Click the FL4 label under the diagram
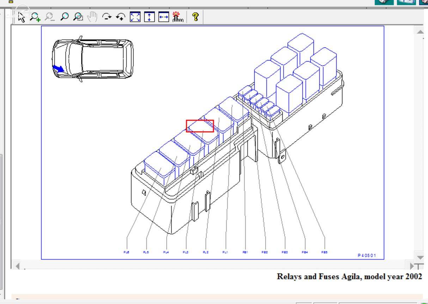This screenshot has width=428, height=304. click(166, 252)
